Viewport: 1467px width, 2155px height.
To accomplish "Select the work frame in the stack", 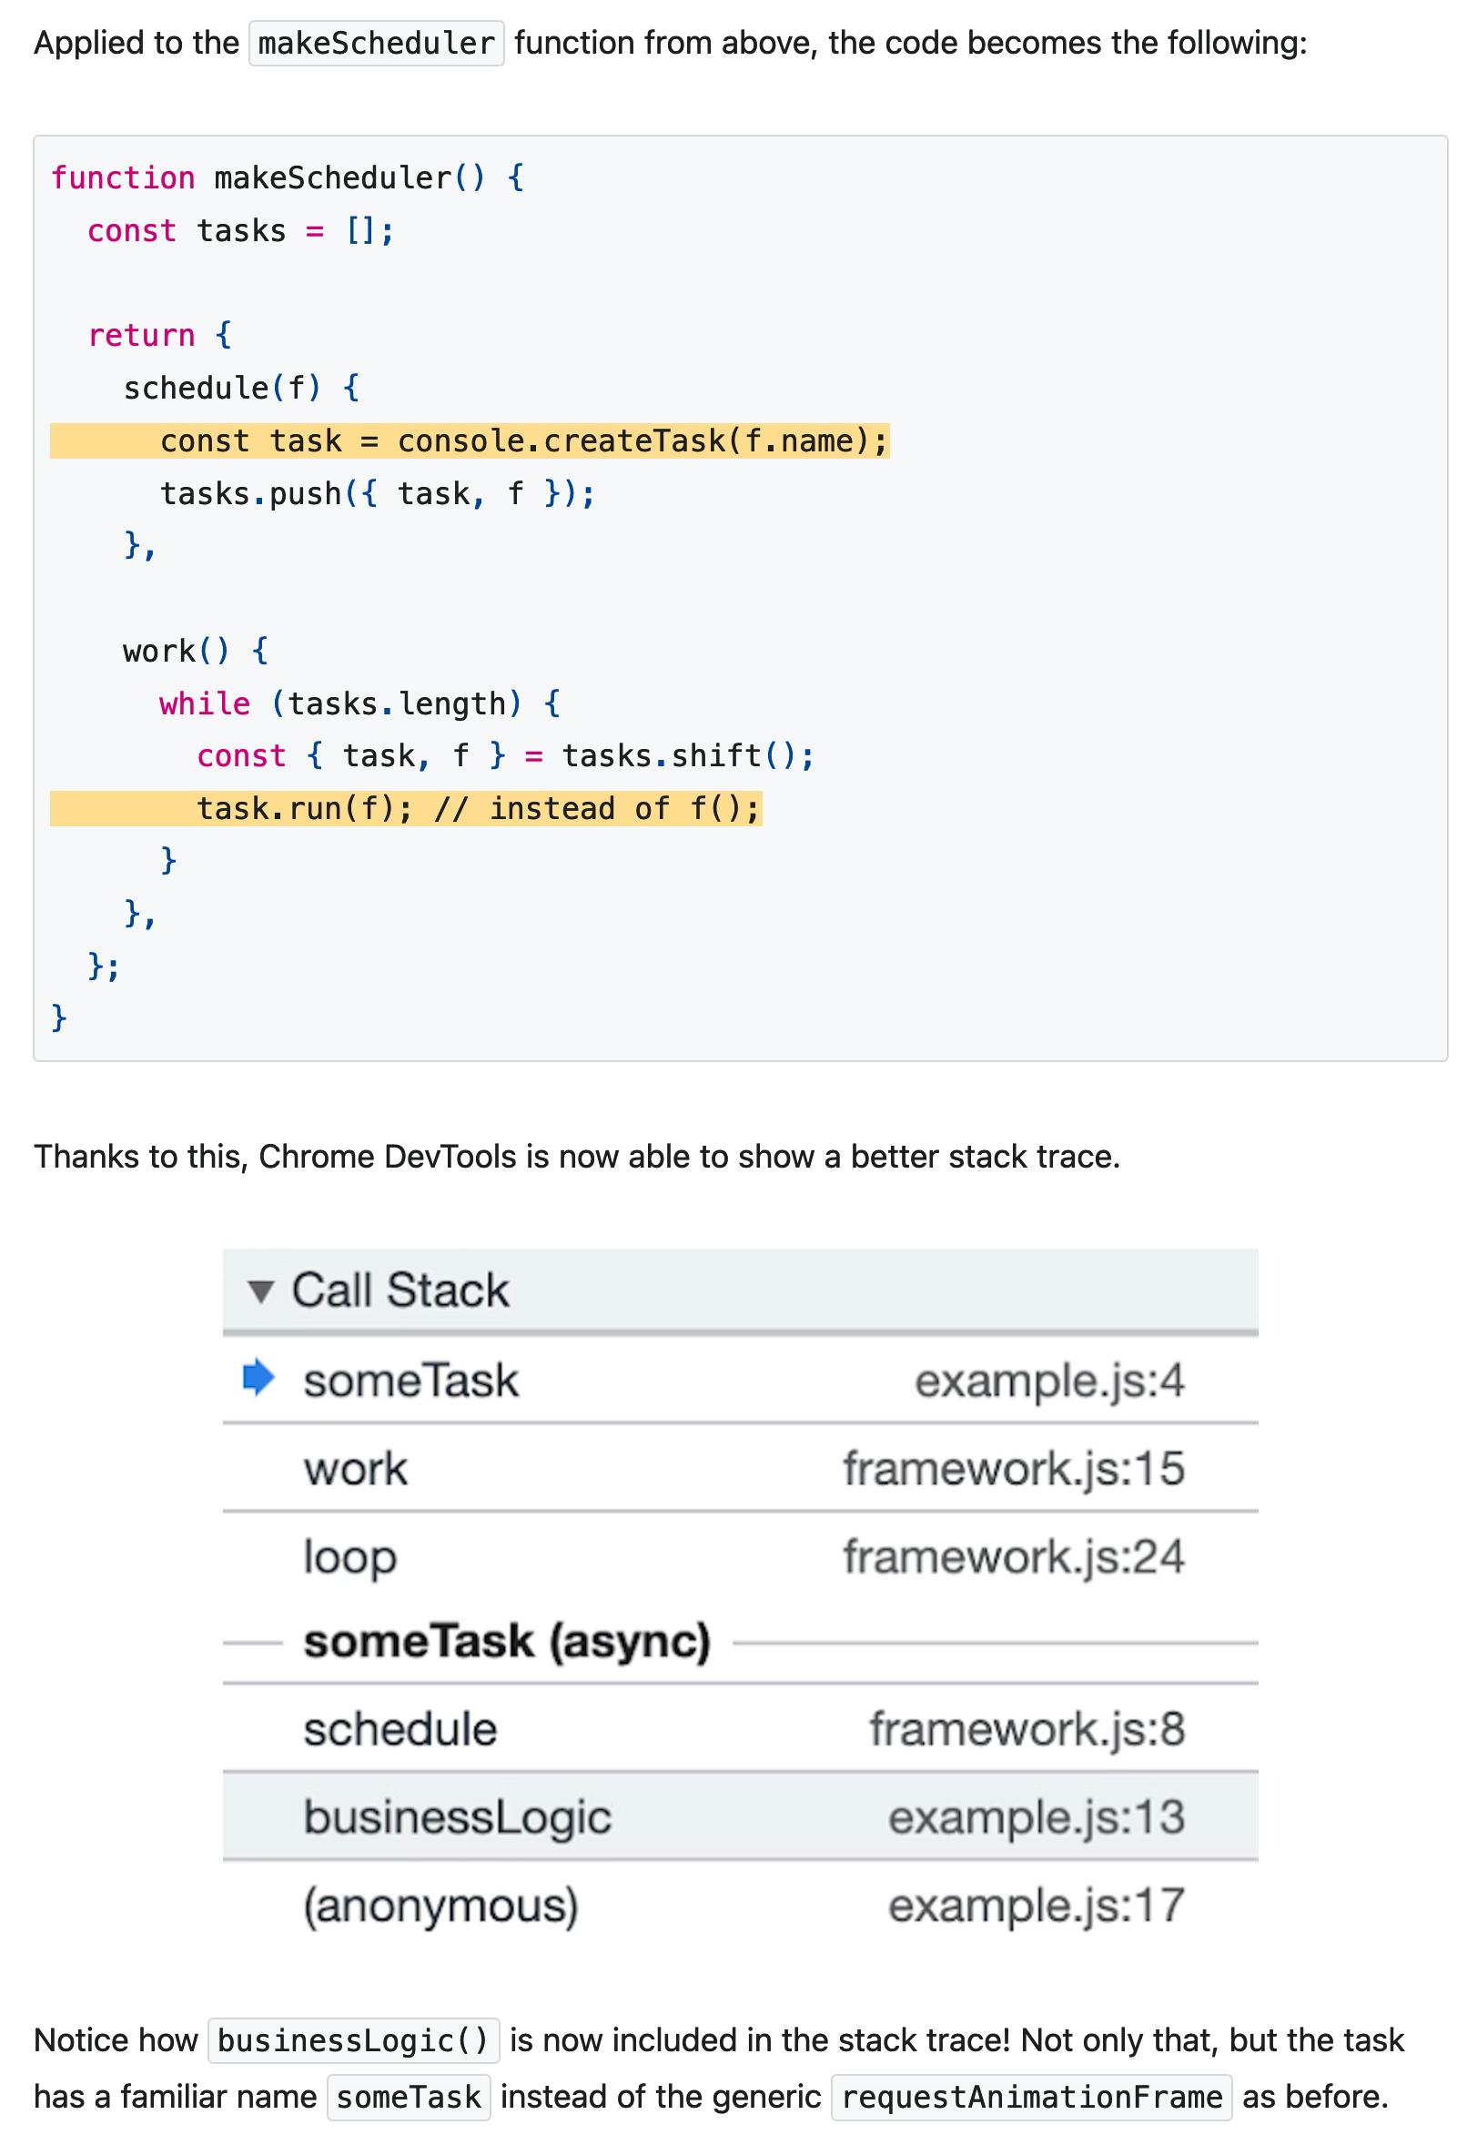I will [355, 1468].
